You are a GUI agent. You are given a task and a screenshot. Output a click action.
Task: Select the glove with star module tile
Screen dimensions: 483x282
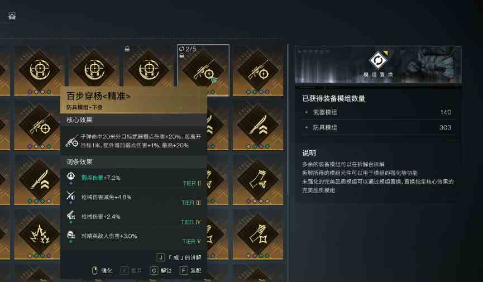click(258, 234)
